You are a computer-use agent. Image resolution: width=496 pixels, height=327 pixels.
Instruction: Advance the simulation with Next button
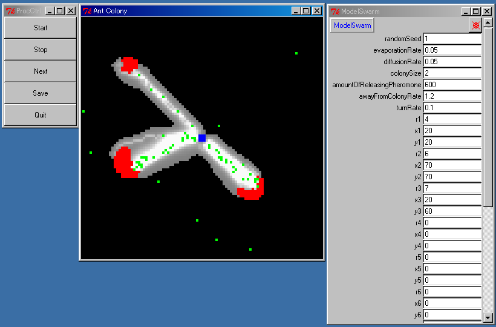coord(40,71)
